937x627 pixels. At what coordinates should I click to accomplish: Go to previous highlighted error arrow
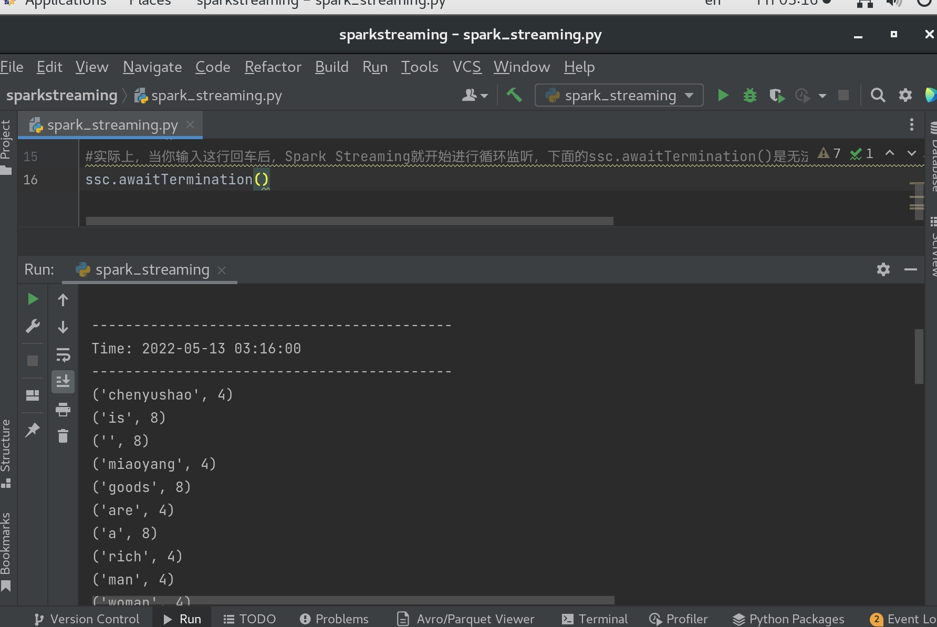point(890,153)
